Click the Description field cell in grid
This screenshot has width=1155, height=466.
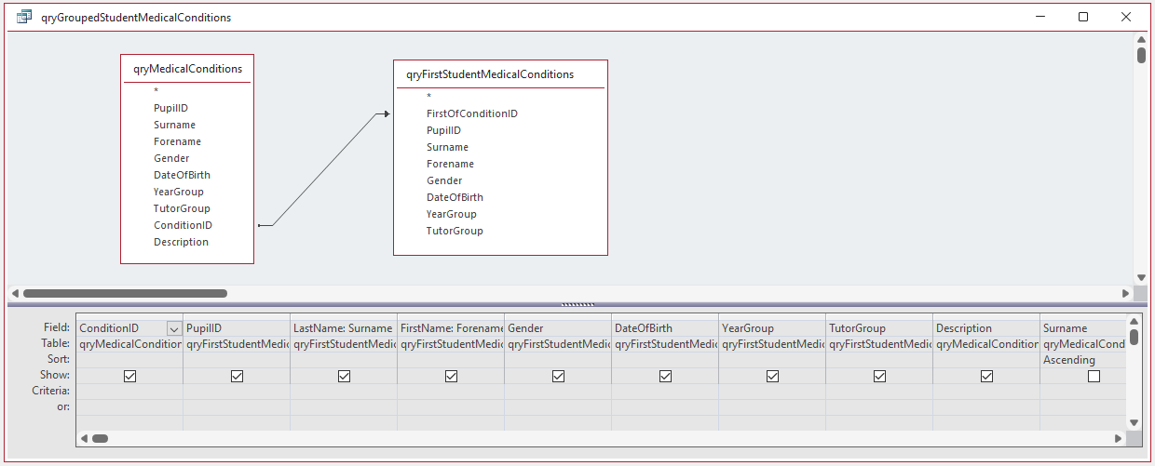pos(986,328)
